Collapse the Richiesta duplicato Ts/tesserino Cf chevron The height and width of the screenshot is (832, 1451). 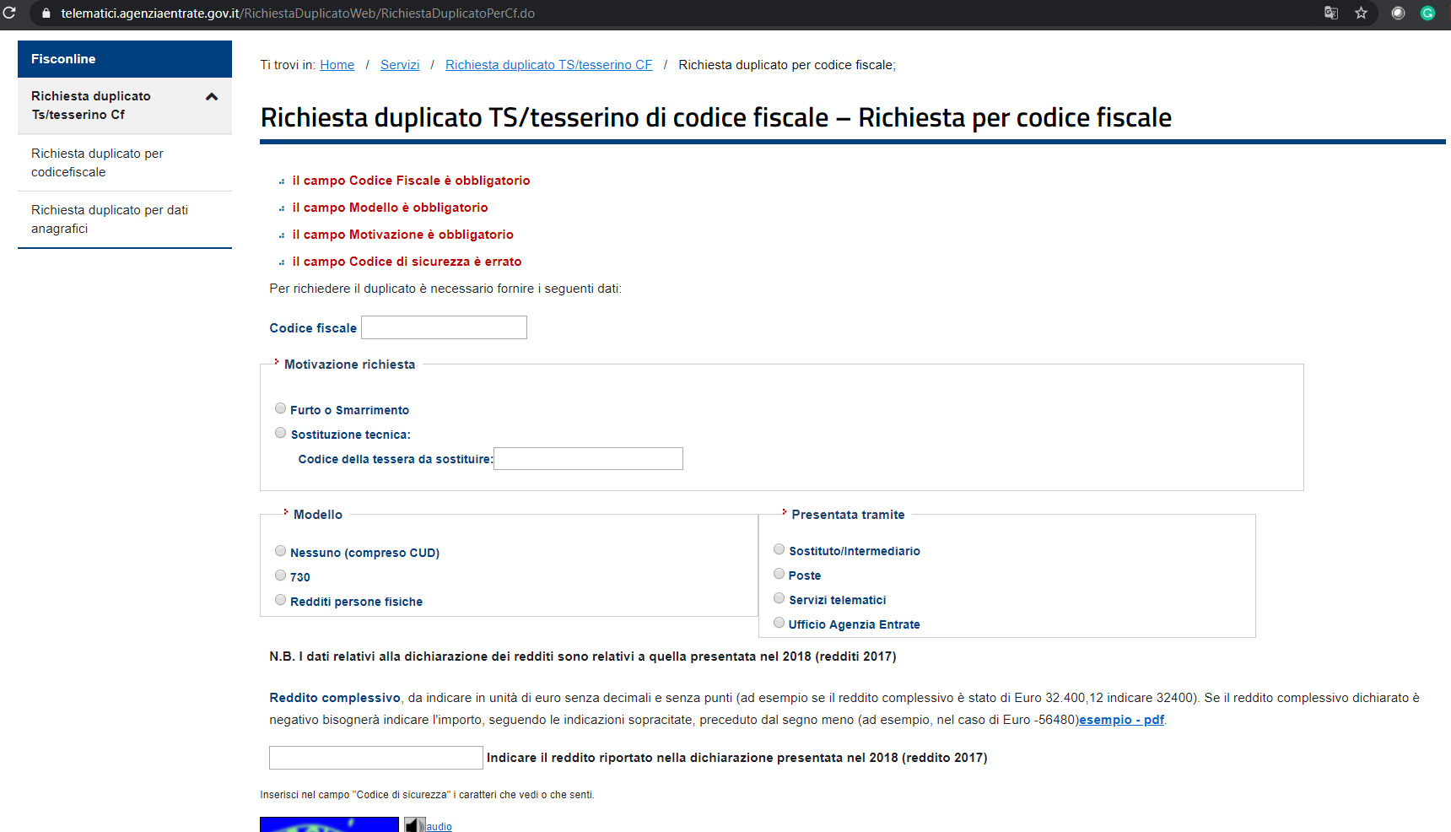[212, 97]
